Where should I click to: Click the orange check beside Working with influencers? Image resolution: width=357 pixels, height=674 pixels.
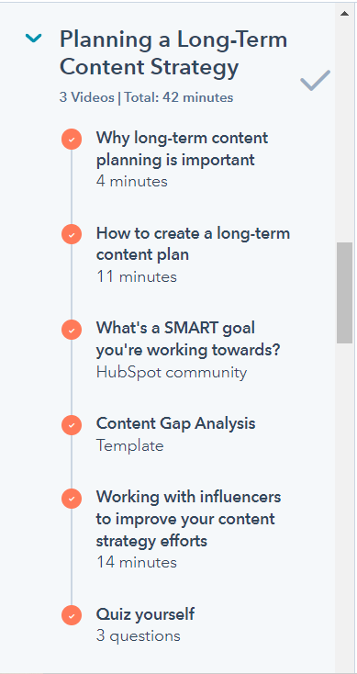(x=72, y=499)
